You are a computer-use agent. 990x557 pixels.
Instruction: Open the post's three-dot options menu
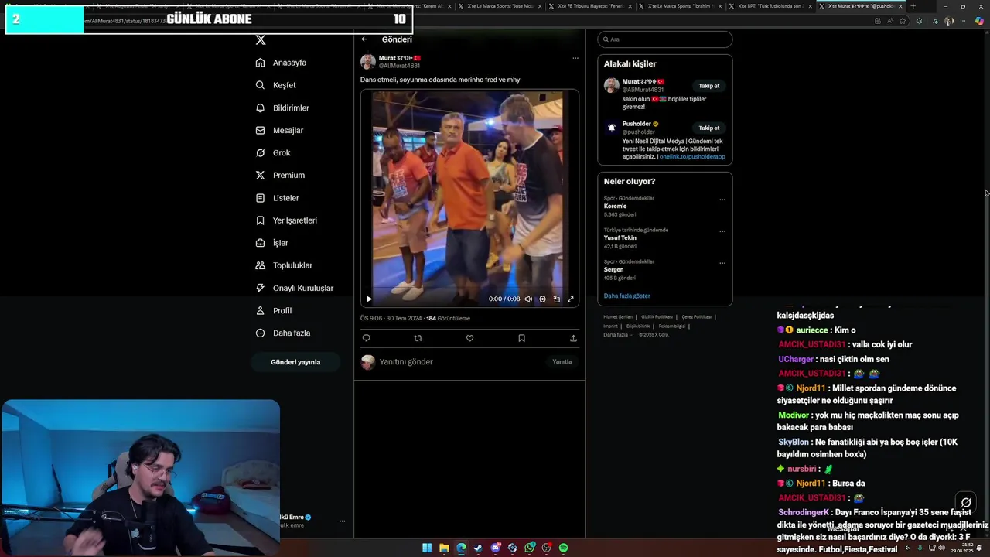(x=575, y=58)
